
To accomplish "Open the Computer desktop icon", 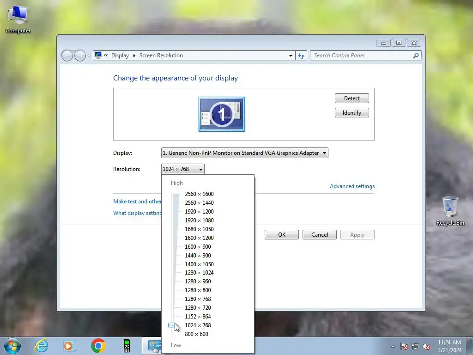I will pos(18,19).
